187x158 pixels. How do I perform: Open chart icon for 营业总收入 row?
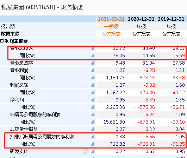(93, 48)
